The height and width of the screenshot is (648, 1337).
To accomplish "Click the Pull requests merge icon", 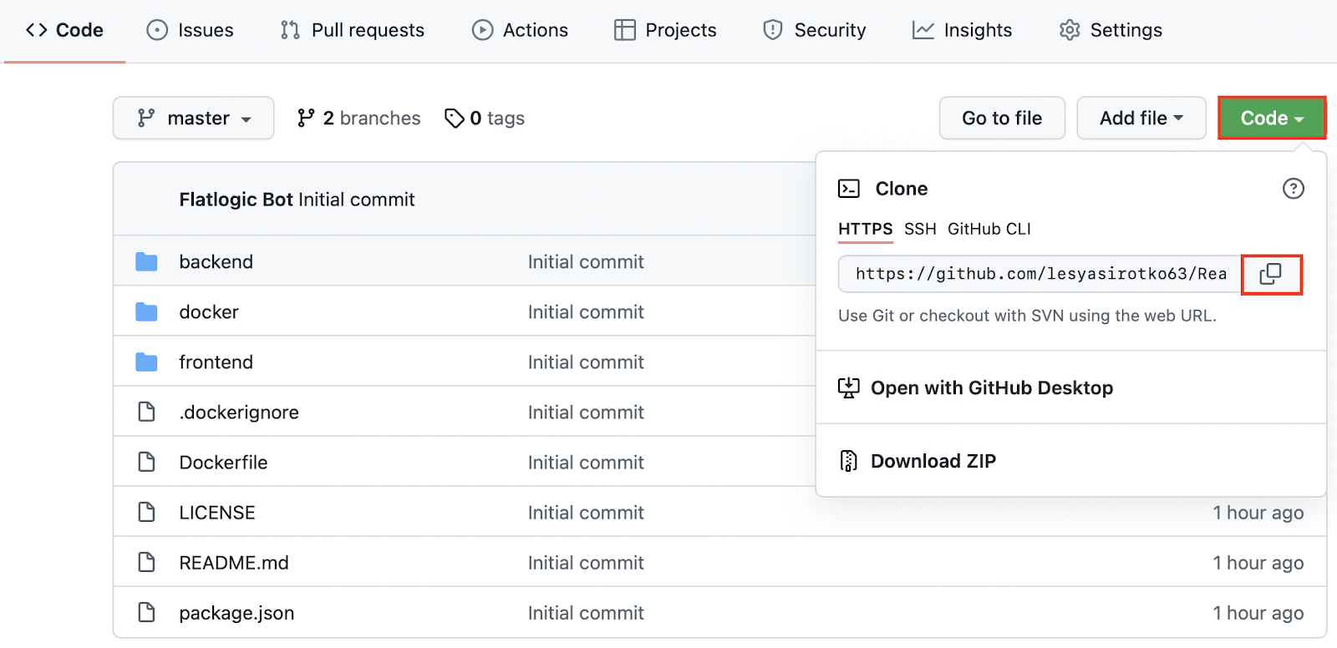I will (x=290, y=30).
